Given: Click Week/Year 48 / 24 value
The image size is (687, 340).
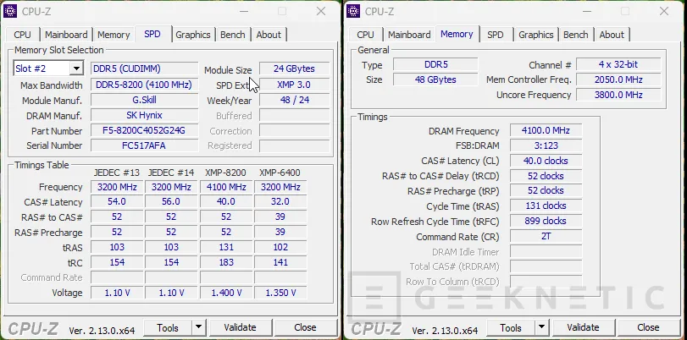Looking at the screenshot, I should (295, 100).
